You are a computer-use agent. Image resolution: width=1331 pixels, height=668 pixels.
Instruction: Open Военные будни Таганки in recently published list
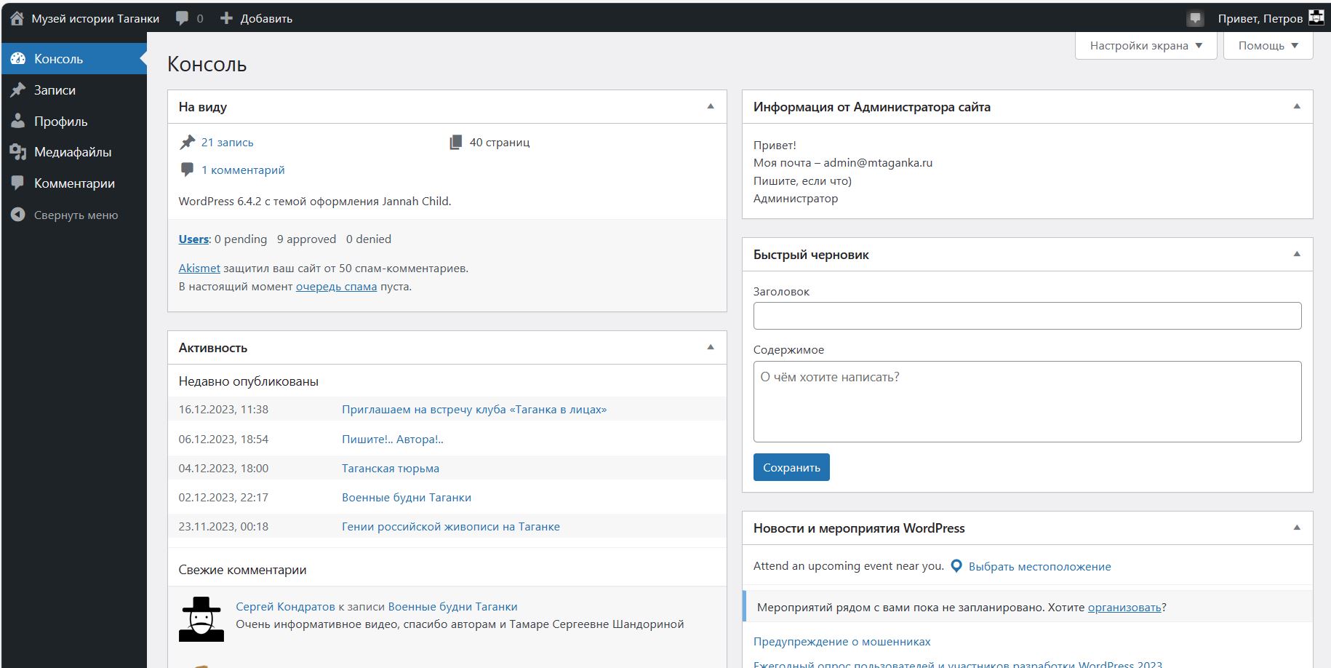pos(407,497)
